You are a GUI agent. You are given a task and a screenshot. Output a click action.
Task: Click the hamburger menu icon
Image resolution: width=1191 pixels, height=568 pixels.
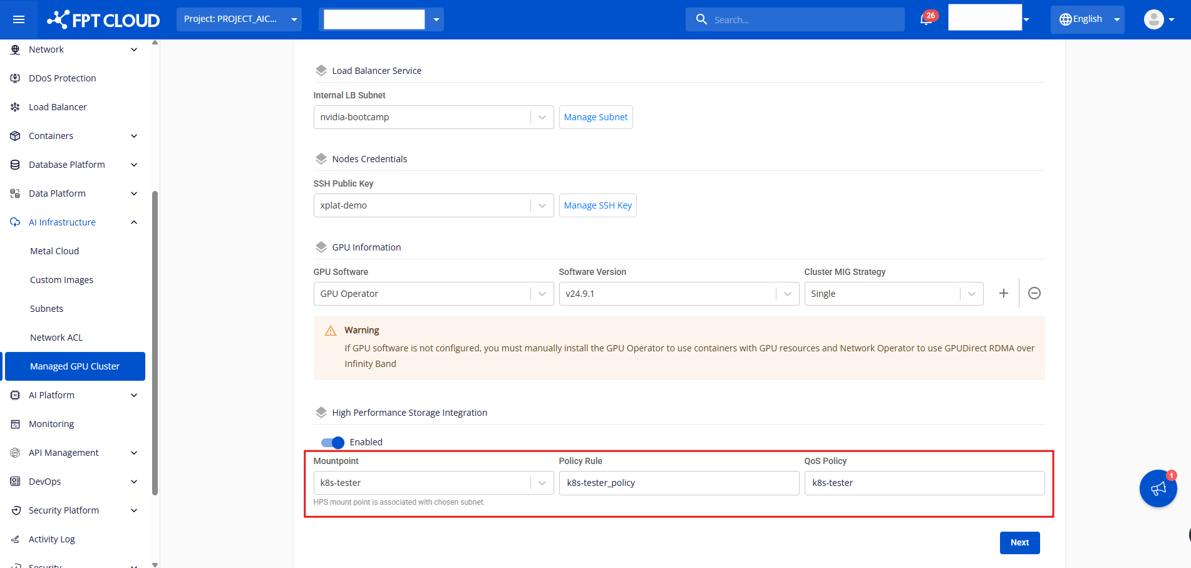(x=19, y=19)
